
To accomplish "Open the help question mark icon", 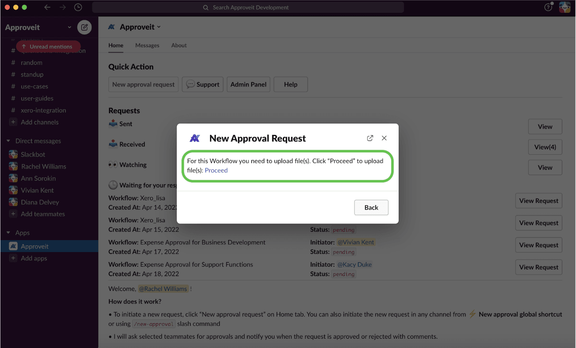I will (548, 8).
